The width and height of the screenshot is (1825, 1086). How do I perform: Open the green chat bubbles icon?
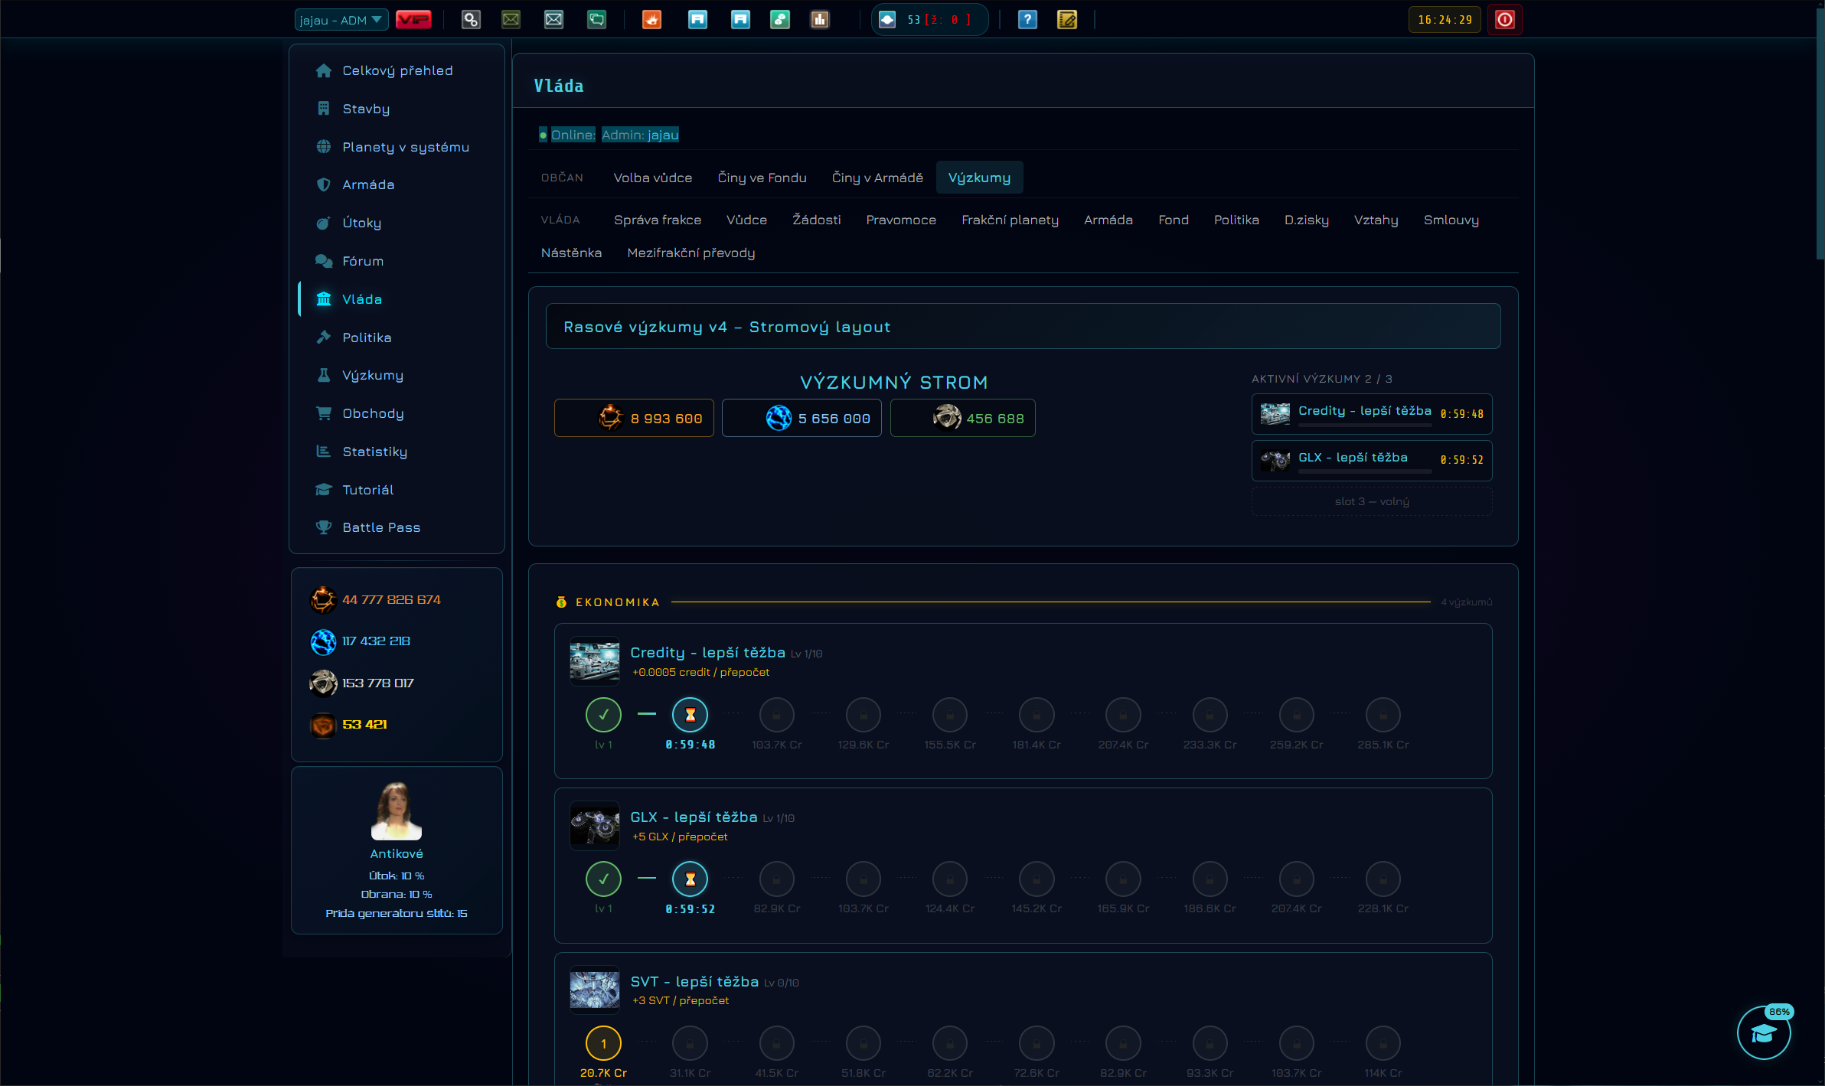pos(596,20)
